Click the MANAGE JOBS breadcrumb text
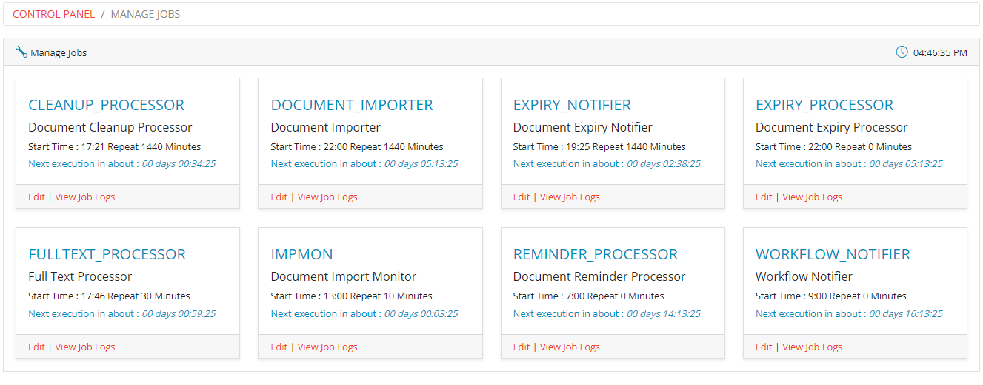 coord(145,14)
